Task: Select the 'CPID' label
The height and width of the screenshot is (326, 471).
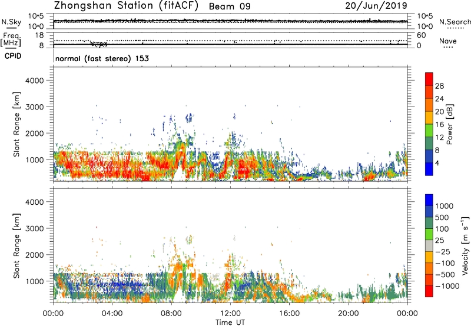Action: point(13,56)
